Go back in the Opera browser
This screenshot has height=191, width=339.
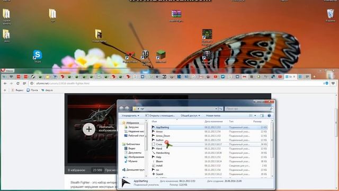[5, 83]
